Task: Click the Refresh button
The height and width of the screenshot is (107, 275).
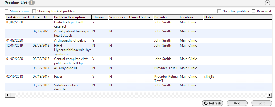Action: 213,103
